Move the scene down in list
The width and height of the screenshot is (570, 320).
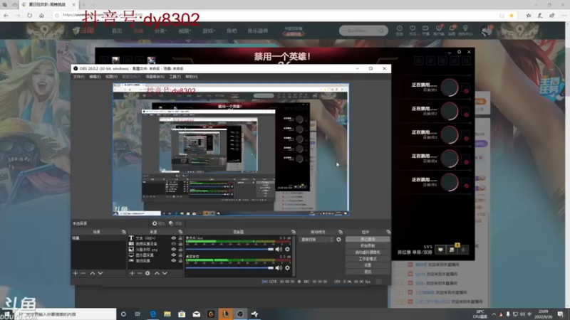click(x=100, y=273)
